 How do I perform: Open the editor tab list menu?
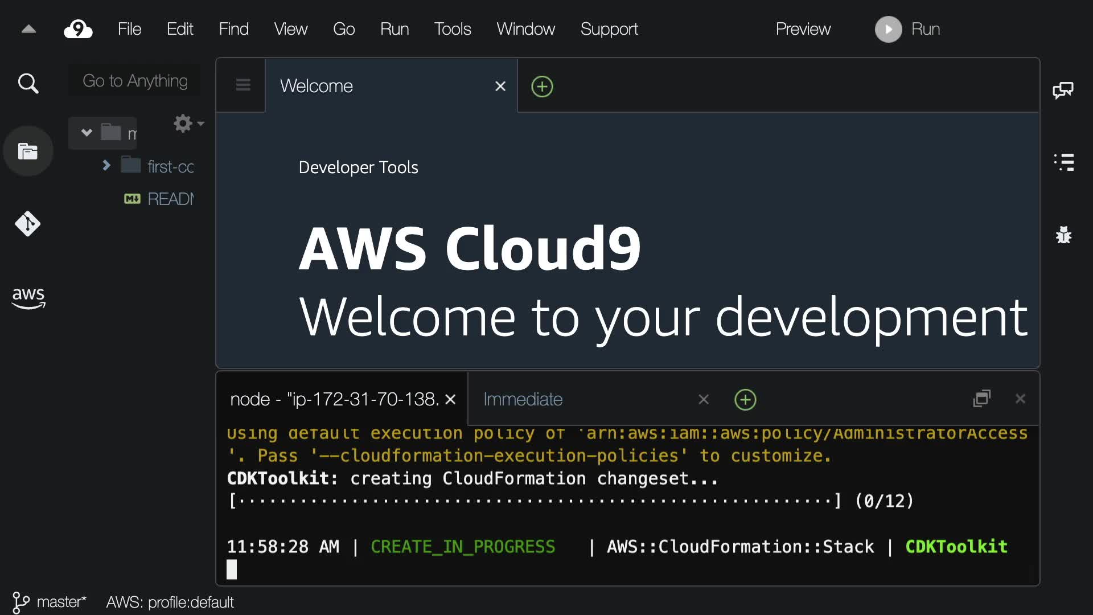(243, 85)
